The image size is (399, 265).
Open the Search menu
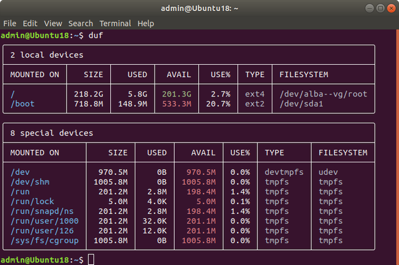pos(81,23)
